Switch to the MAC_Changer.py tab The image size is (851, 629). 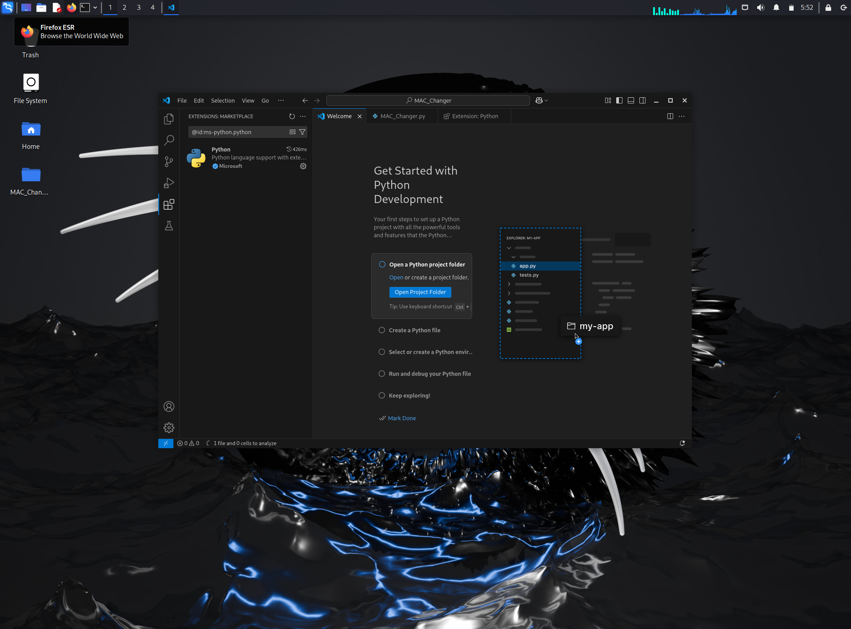point(402,116)
